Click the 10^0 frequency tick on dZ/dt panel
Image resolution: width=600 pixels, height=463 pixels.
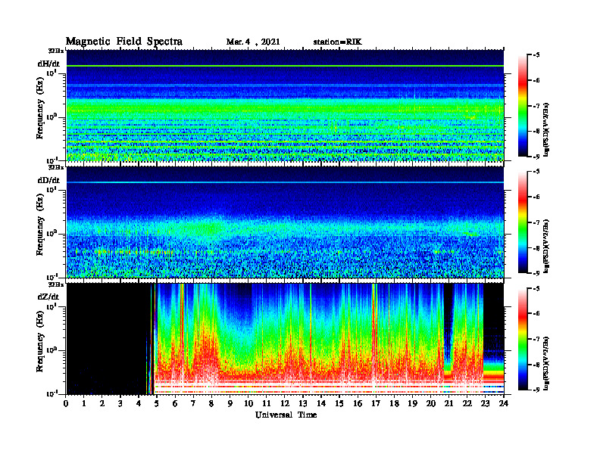52,350
